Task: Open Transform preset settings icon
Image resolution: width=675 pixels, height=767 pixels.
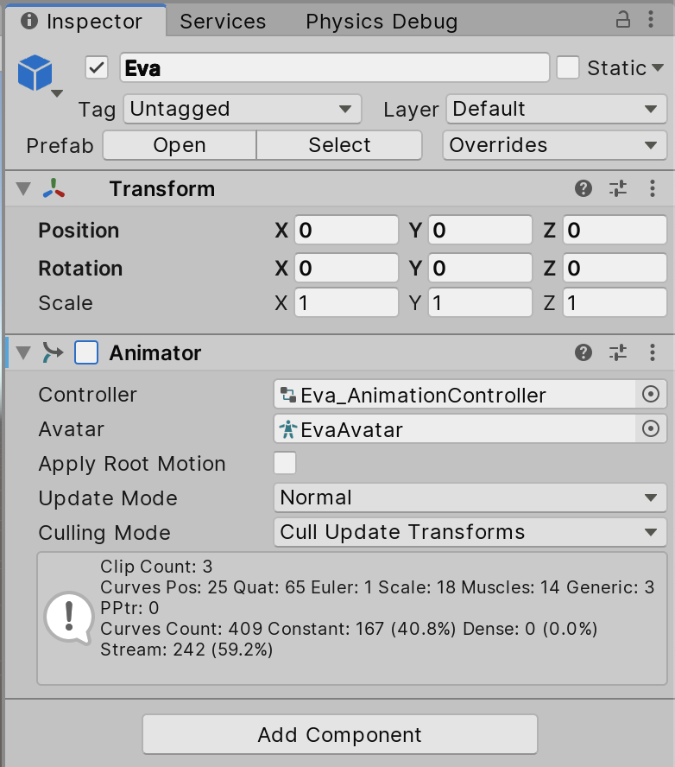Action: click(x=618, y=188)
